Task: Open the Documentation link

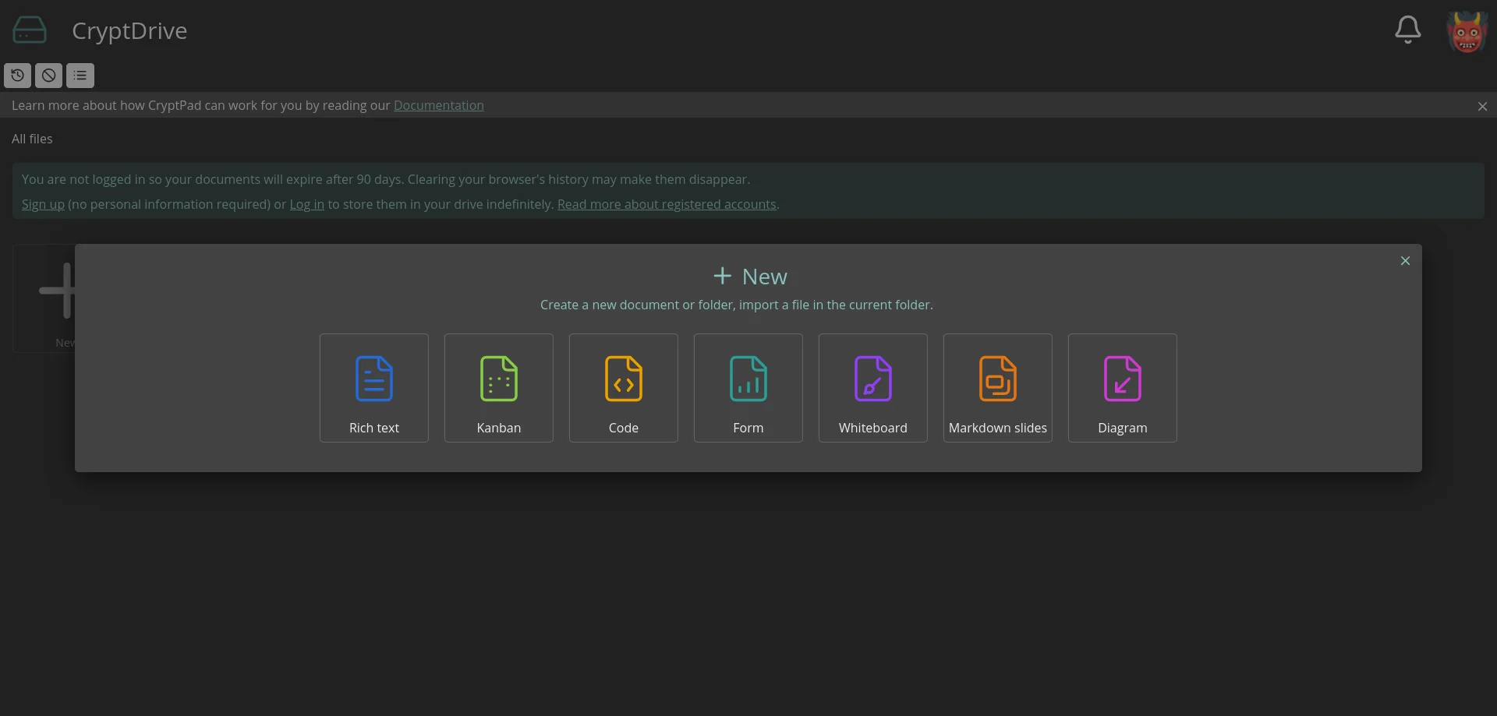Action: [x=438, y=105]
